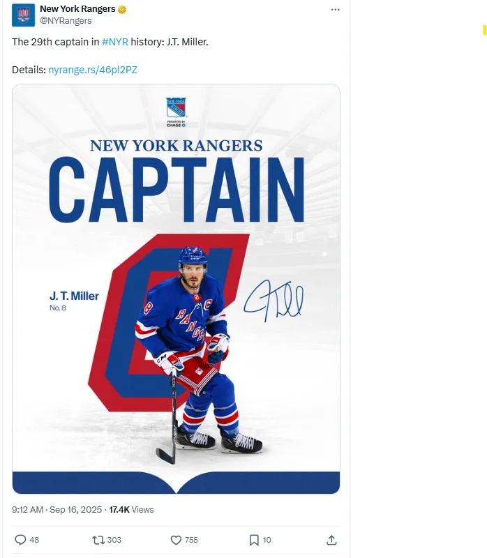Like the tweet with heart icon
Screen dimensions: 487x558
176,540
